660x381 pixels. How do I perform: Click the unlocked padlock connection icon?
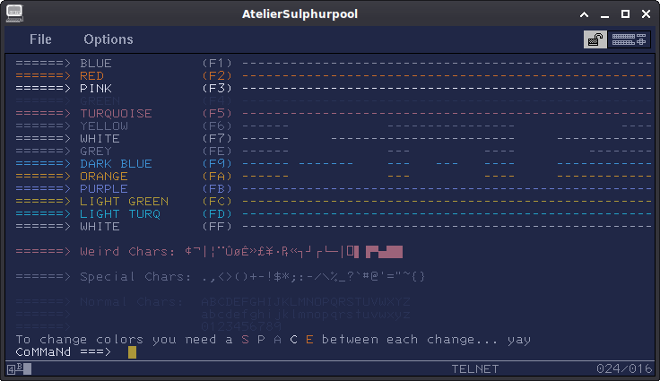pos(595,39)
